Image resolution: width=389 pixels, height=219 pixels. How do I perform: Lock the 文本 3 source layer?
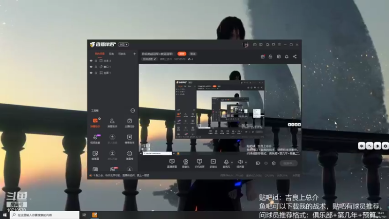(96, 60)
